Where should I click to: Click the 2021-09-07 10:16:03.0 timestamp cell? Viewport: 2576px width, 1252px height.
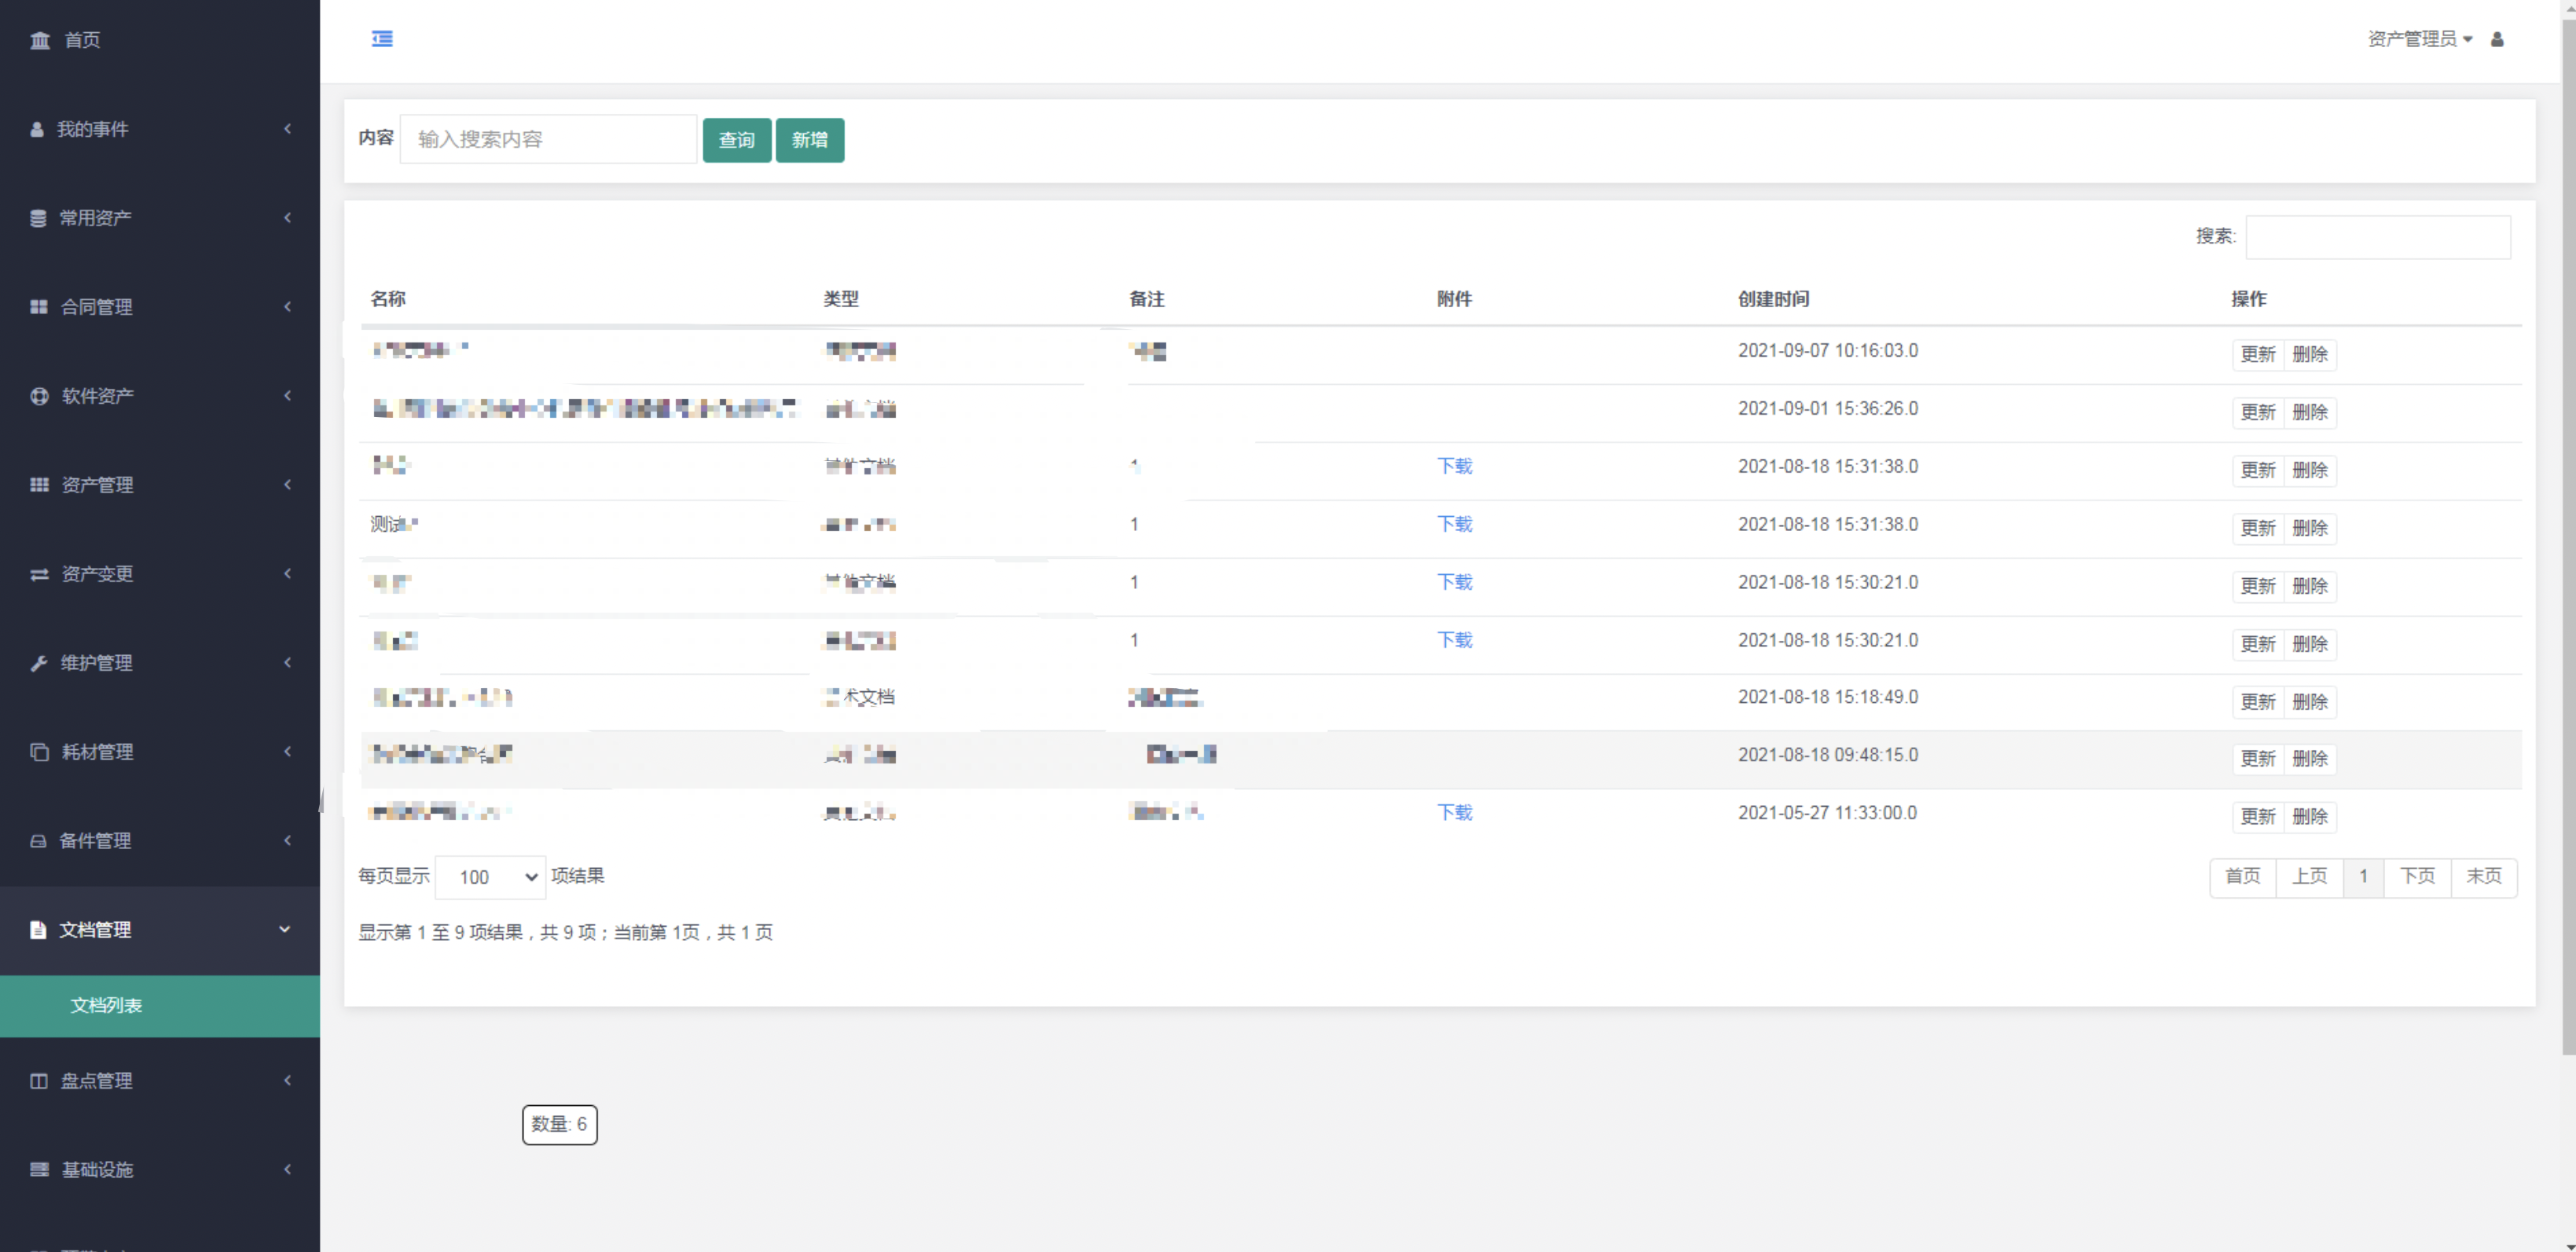click(x=1828, y=351)
